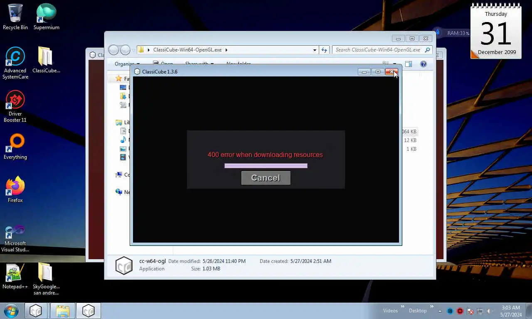Expand the Videos toolbar chevron on taskbar
The width and height of the screenshot is (532, 319).
[x=402, y=307]
